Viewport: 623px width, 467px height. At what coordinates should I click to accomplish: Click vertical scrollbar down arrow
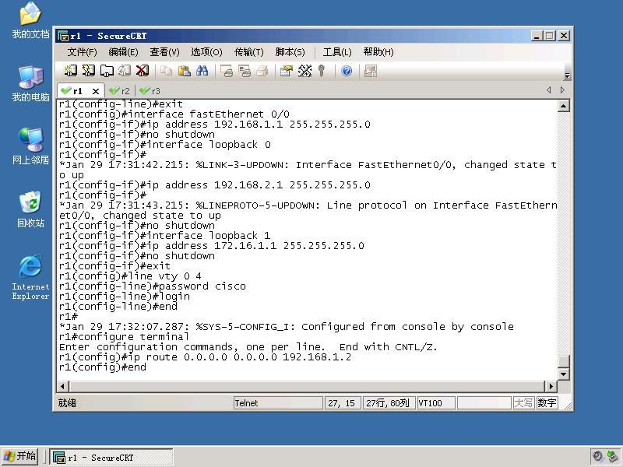coord(563,374)
